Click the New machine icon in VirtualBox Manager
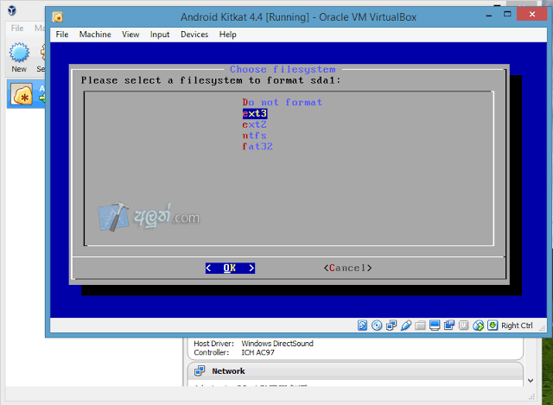 tap(19, 53)
